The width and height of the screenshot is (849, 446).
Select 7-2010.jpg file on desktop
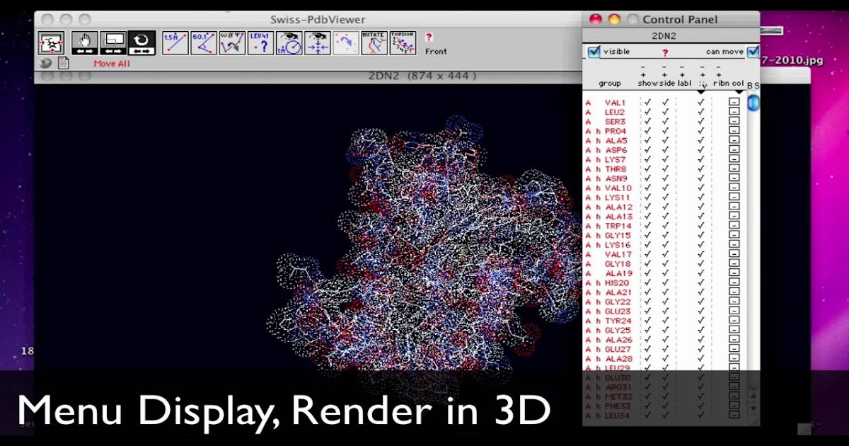click(x=792, y=60)
